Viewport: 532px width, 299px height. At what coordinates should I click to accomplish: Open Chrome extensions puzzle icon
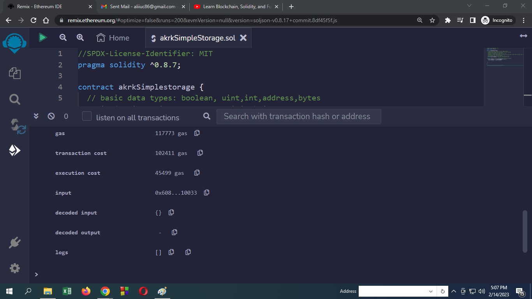click(448, 20)
